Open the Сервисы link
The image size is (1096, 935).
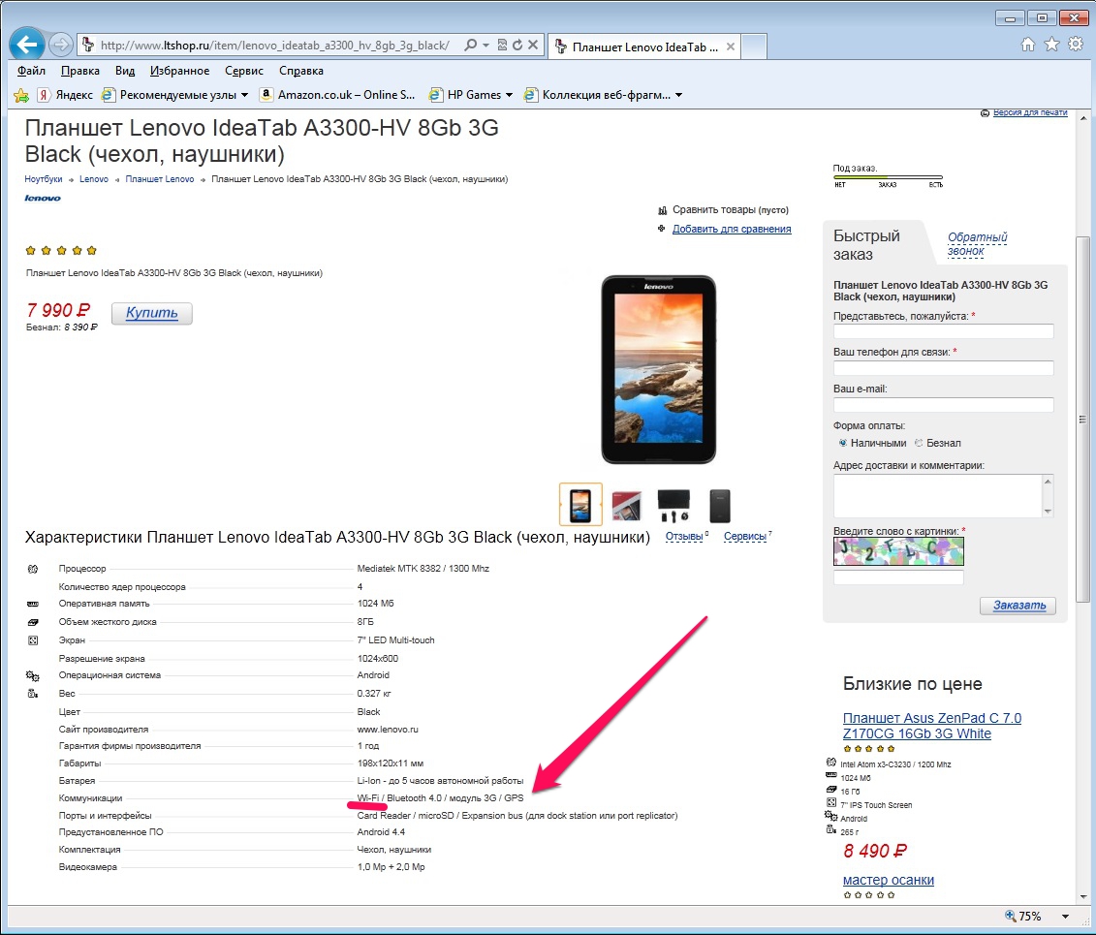pyautogui.click(x=744, y=537)
